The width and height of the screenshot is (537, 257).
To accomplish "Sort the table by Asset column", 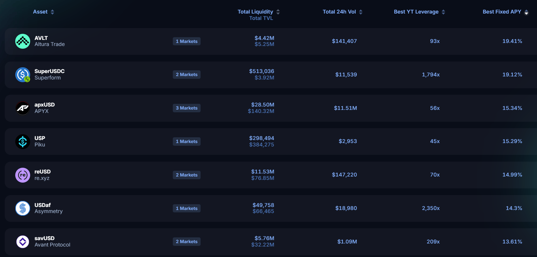I will click(x=52, y=12).
